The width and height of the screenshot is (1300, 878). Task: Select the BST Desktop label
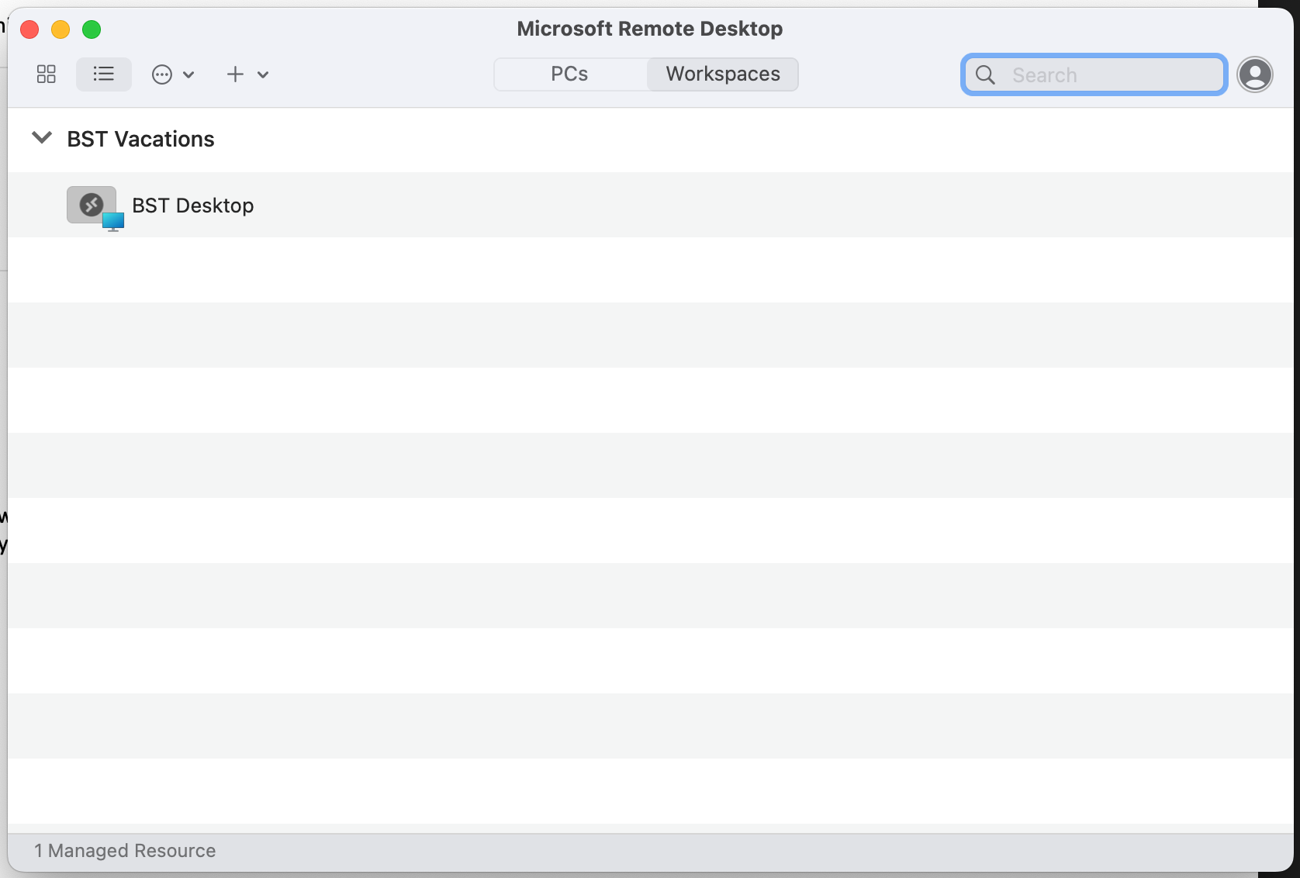click(192, 206)
